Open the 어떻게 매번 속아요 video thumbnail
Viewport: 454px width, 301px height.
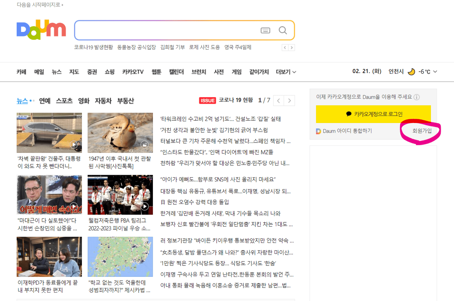(x=49, y=195)
